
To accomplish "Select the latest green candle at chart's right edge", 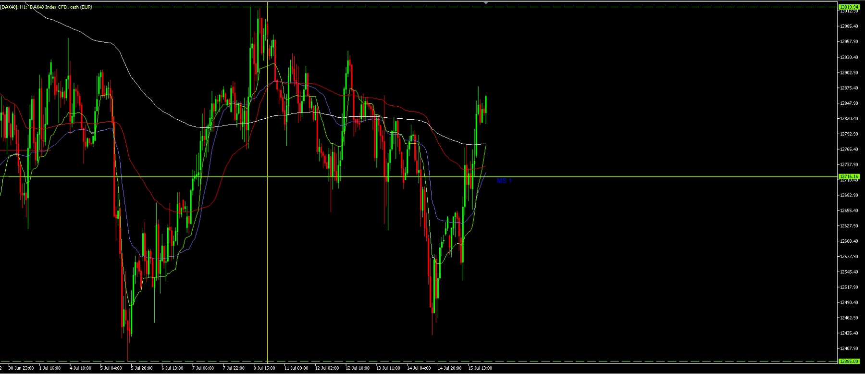I will pos(486,104).
